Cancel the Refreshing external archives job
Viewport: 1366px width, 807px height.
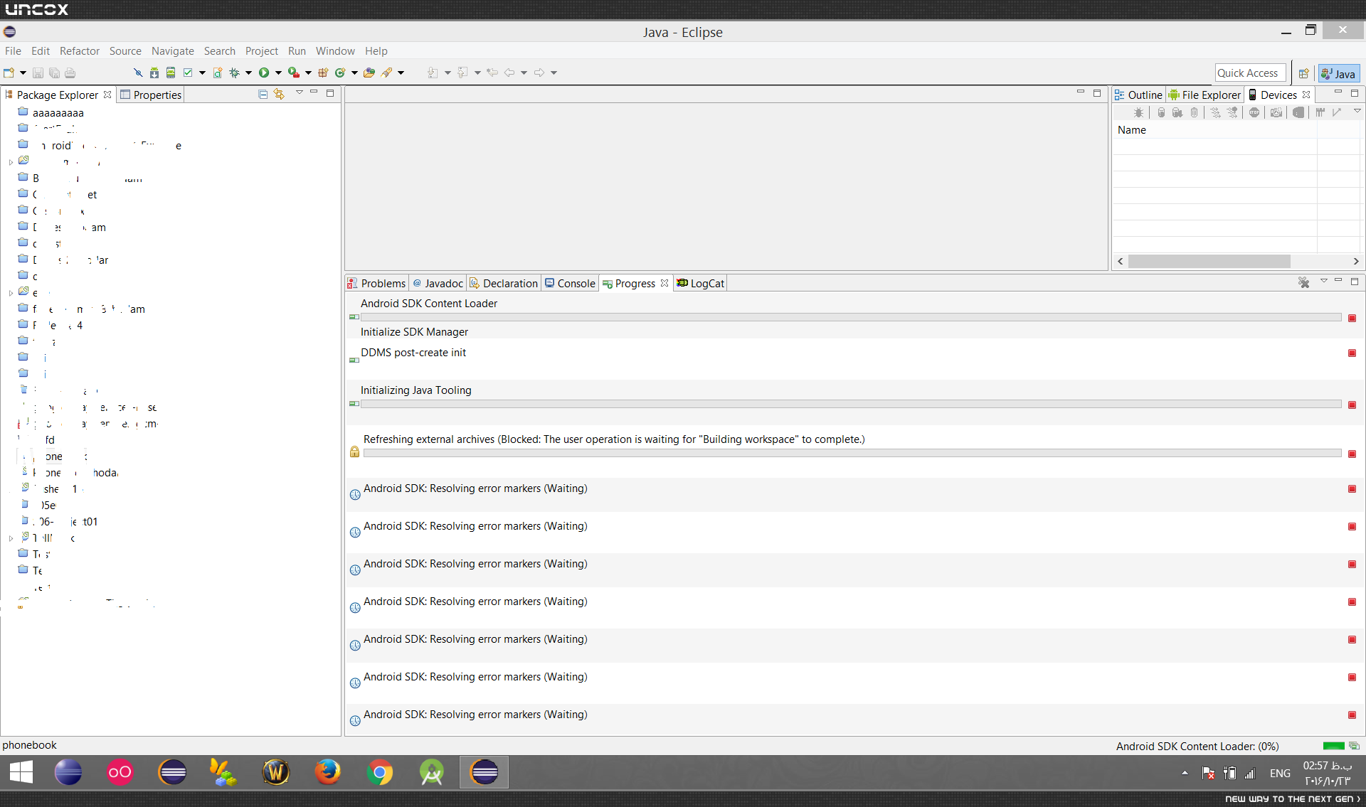tap(1352, 454)
